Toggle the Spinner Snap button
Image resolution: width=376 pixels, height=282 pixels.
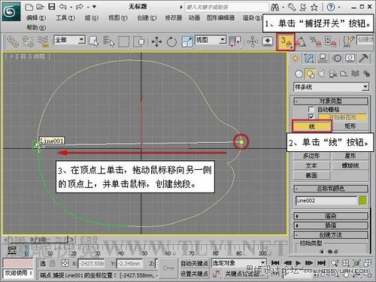pos(330,41)
